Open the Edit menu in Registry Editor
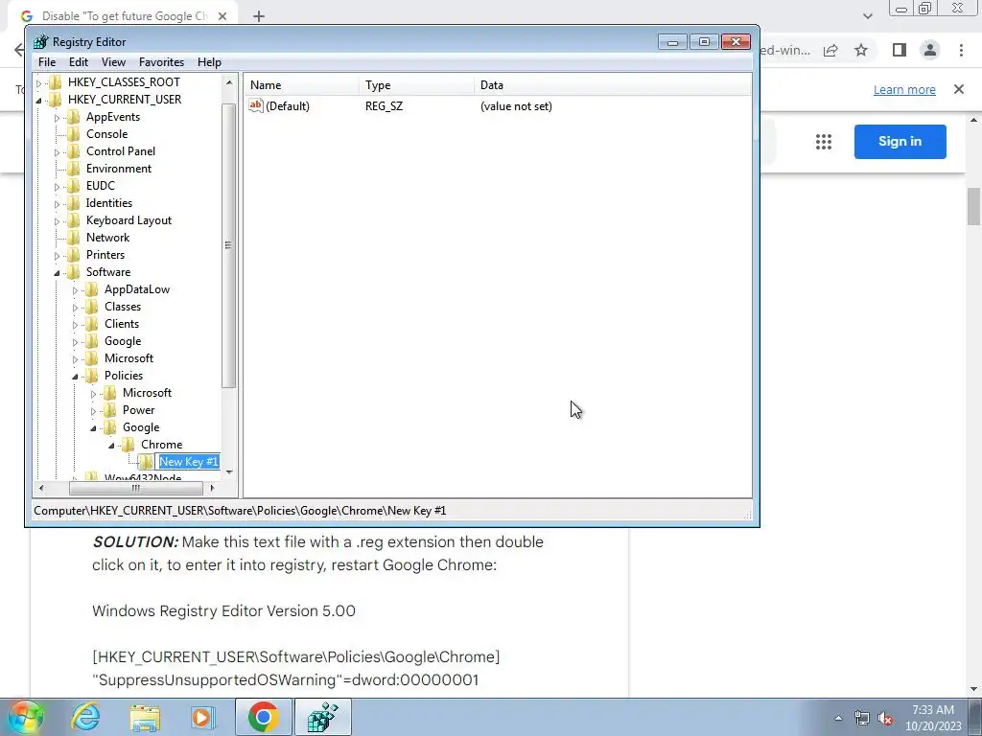 [x=79, y=62]
